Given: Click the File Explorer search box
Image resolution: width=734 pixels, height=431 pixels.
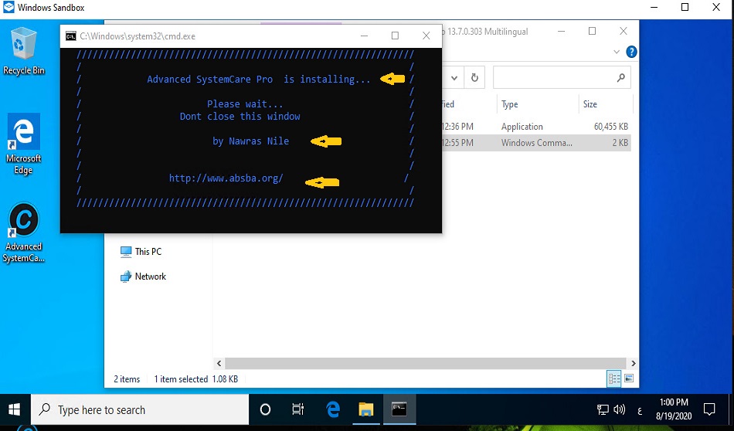Looking at the screenshot, I should pyautogui.click(x=555, y=77).
